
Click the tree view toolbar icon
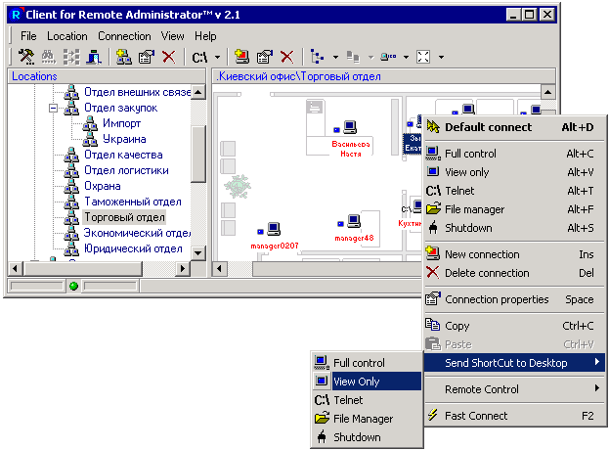tap(318, 57)
